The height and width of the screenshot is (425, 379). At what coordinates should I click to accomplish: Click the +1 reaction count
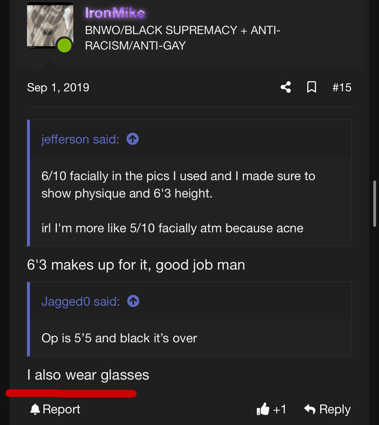pyautogui.click(x=279, y=409)
